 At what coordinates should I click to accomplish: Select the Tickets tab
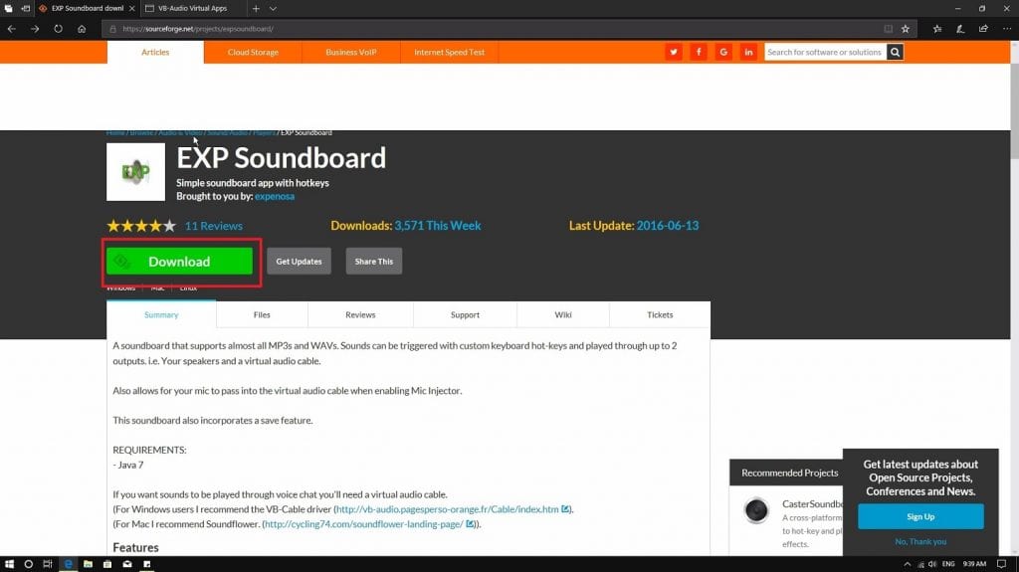point(660,314)
